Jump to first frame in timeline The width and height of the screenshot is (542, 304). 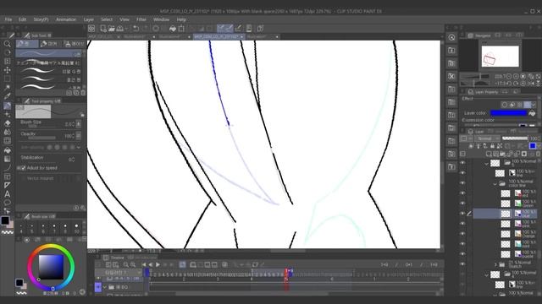click(x=144, y=264)
